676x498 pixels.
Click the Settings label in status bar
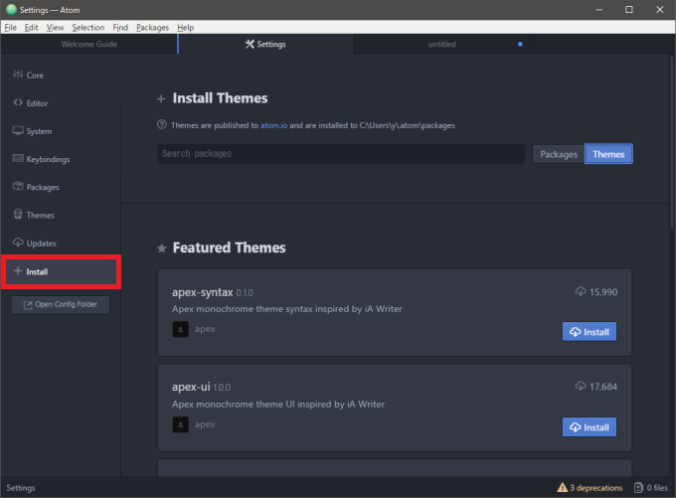click(x=20, y=488)
